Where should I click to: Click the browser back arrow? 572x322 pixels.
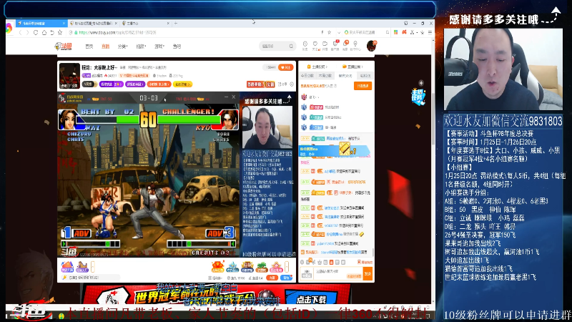pos(20,32)
